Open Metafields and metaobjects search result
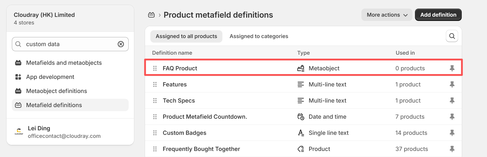This screenshot has width=487, height=157. [x=64, y=63]
